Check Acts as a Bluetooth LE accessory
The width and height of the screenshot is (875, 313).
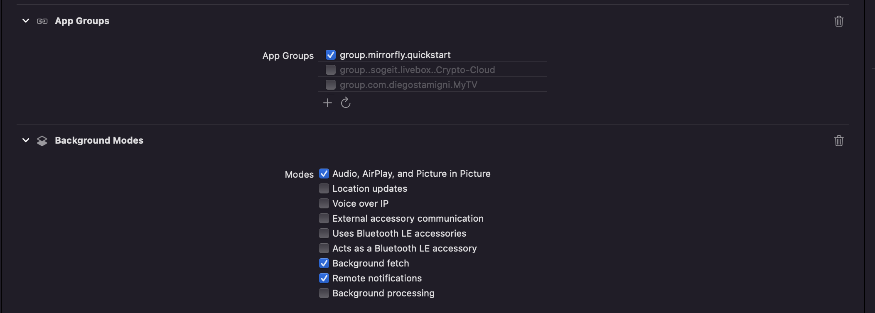[x=324, y=248]
